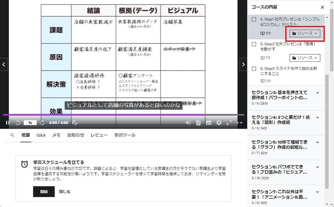Screen dimensions: 334x207
Task: Click the alarm clock schedule icon
Action: click(x=24, y=164)
